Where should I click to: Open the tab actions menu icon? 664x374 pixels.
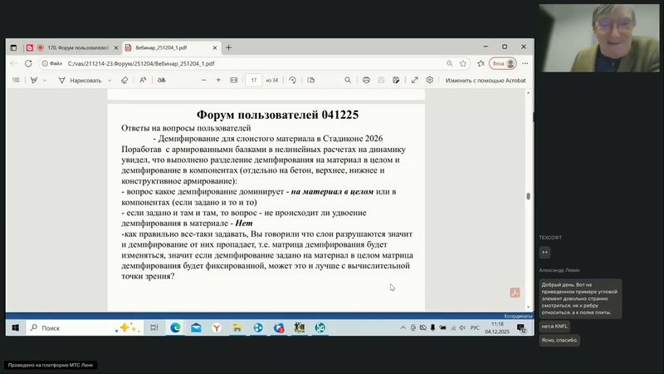(x=13, y=47)
